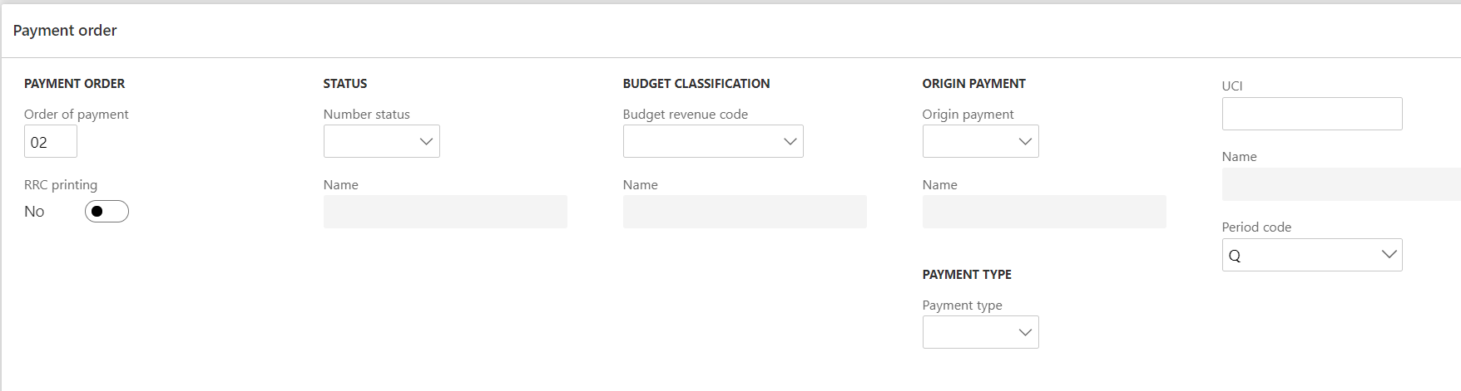Open Origin payment dropdown chevron
1461x391 pixels.
click(1025, 142)
